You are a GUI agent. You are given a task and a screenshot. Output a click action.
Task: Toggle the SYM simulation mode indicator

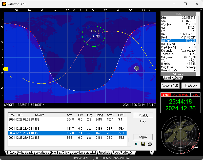(x=166, y=95)
